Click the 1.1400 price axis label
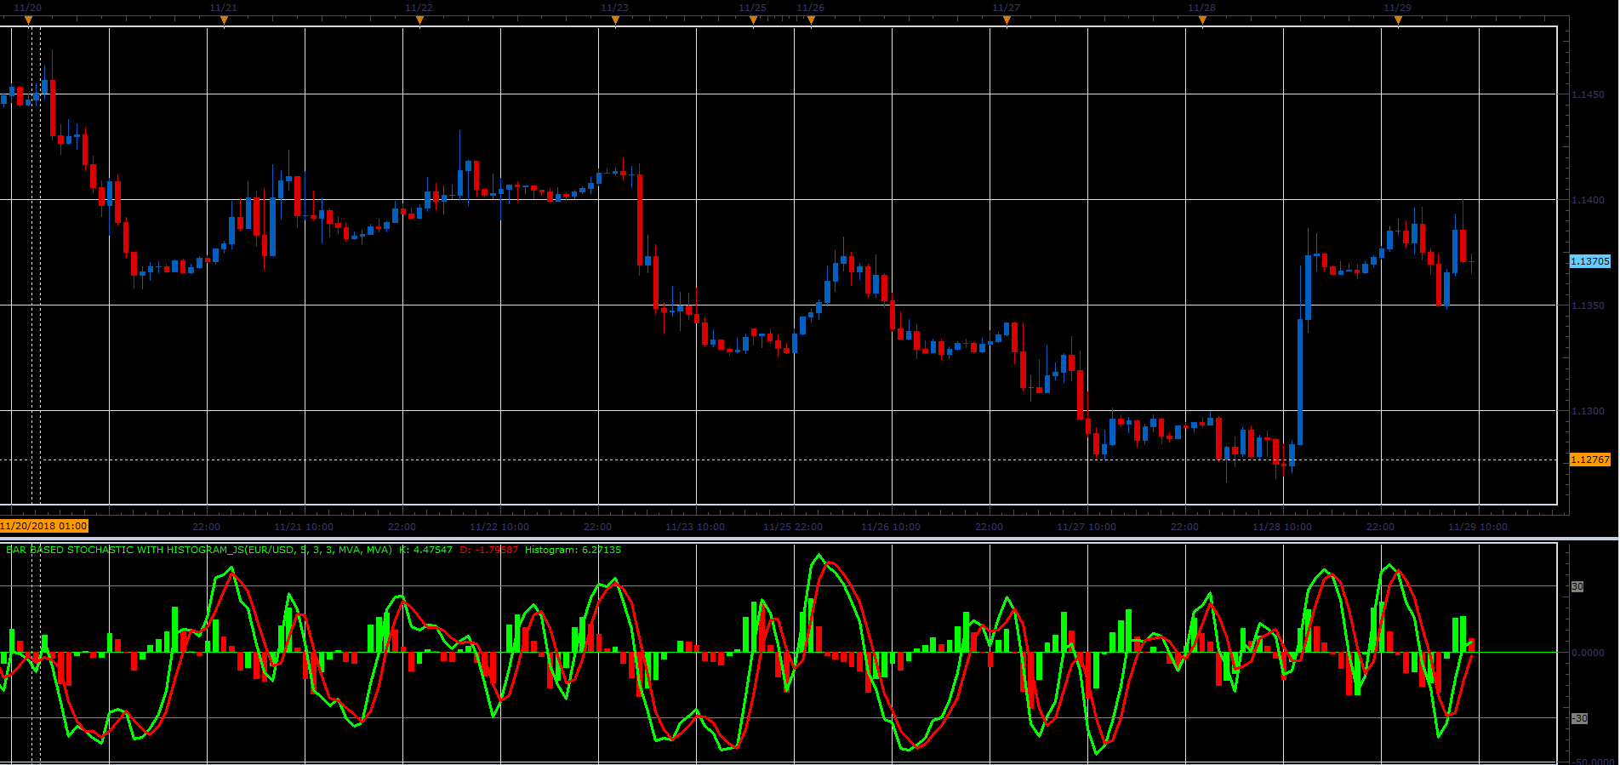 (1588, 200)
